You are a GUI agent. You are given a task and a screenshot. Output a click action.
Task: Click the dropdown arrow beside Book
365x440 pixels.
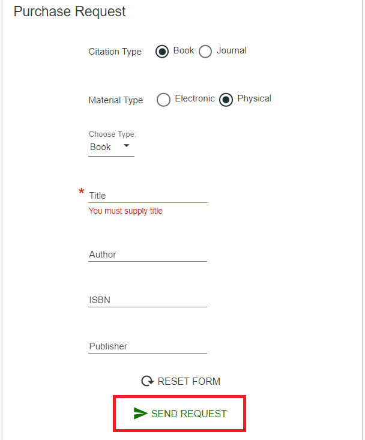tap(126, 146)
